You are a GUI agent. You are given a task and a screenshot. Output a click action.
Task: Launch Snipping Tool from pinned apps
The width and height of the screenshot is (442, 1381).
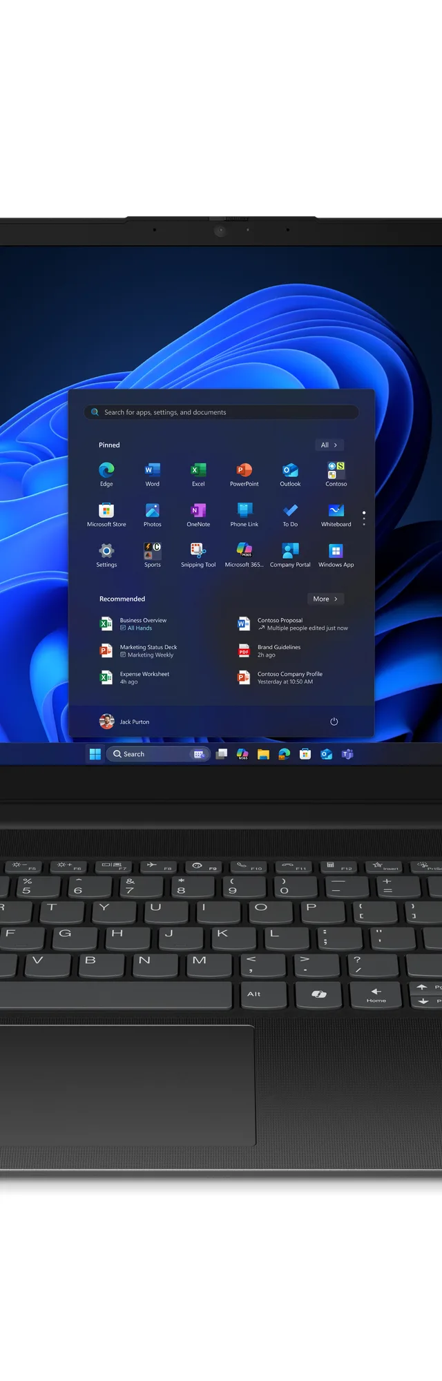[198, 554]
